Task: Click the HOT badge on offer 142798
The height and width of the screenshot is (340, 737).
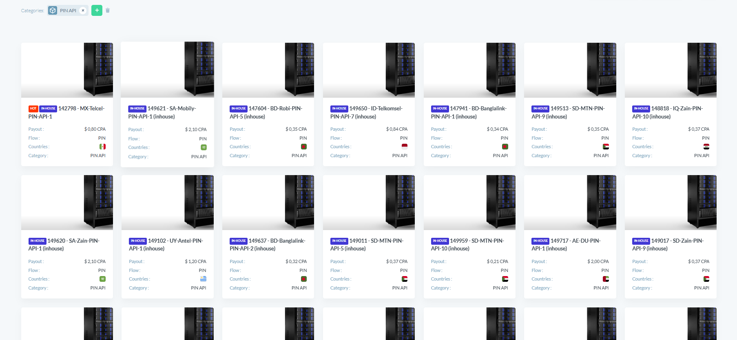Action: pyautogui.click(x=33, y=109)
